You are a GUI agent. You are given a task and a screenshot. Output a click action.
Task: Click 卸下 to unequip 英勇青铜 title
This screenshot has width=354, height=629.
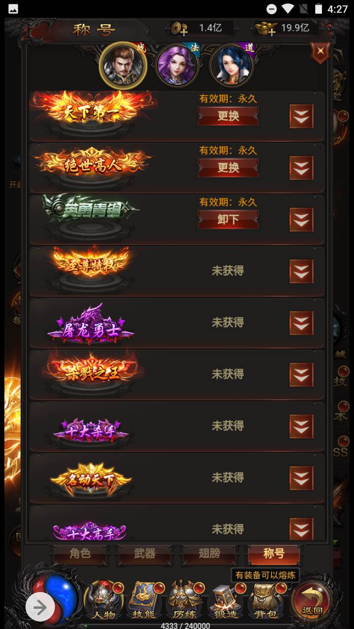[228, 219]
